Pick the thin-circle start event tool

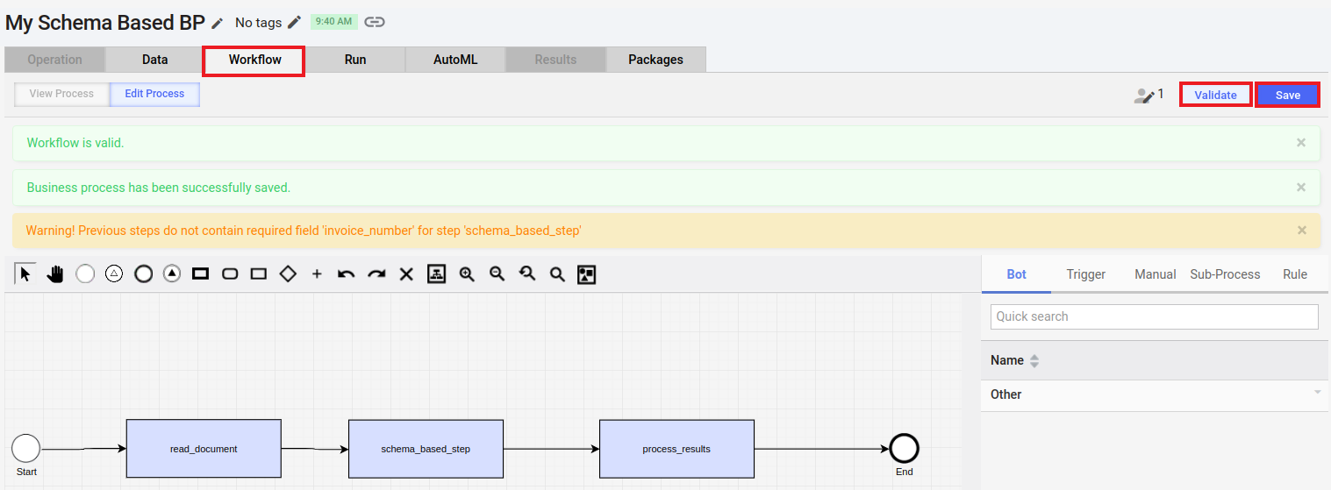pyautogui.click(x=85, y=274)
